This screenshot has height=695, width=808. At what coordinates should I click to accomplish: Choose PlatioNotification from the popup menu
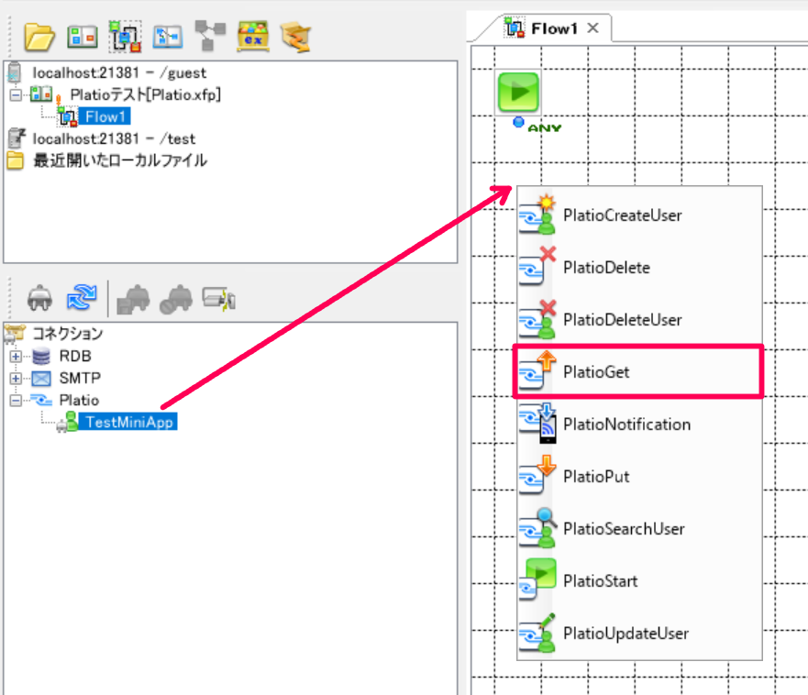(x=639, y=424)
